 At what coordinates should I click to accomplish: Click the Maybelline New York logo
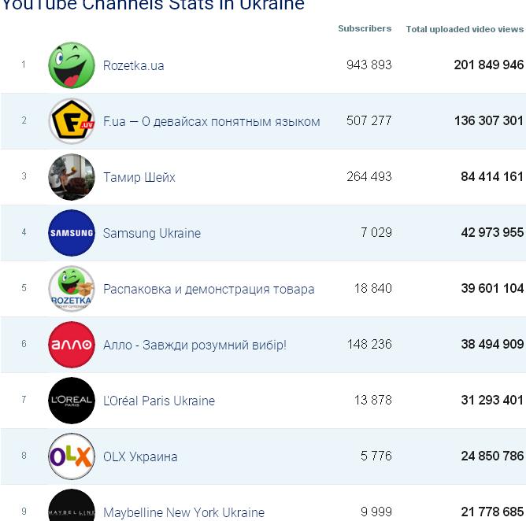[72, 505]
